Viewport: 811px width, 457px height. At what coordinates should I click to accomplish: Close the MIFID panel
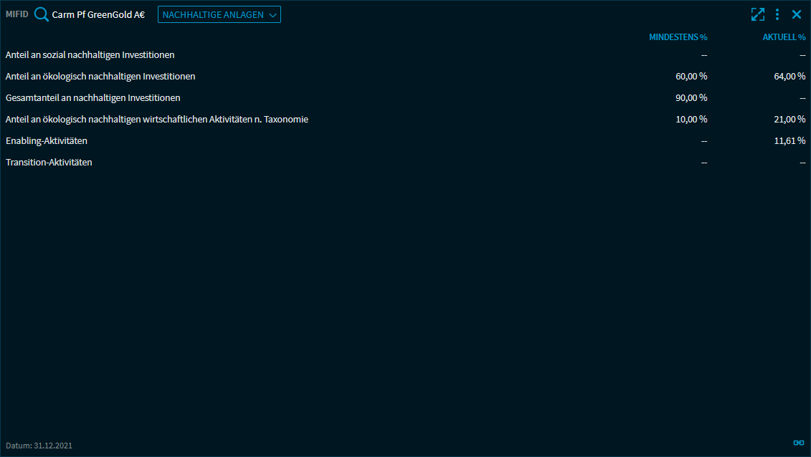(797, 14)
